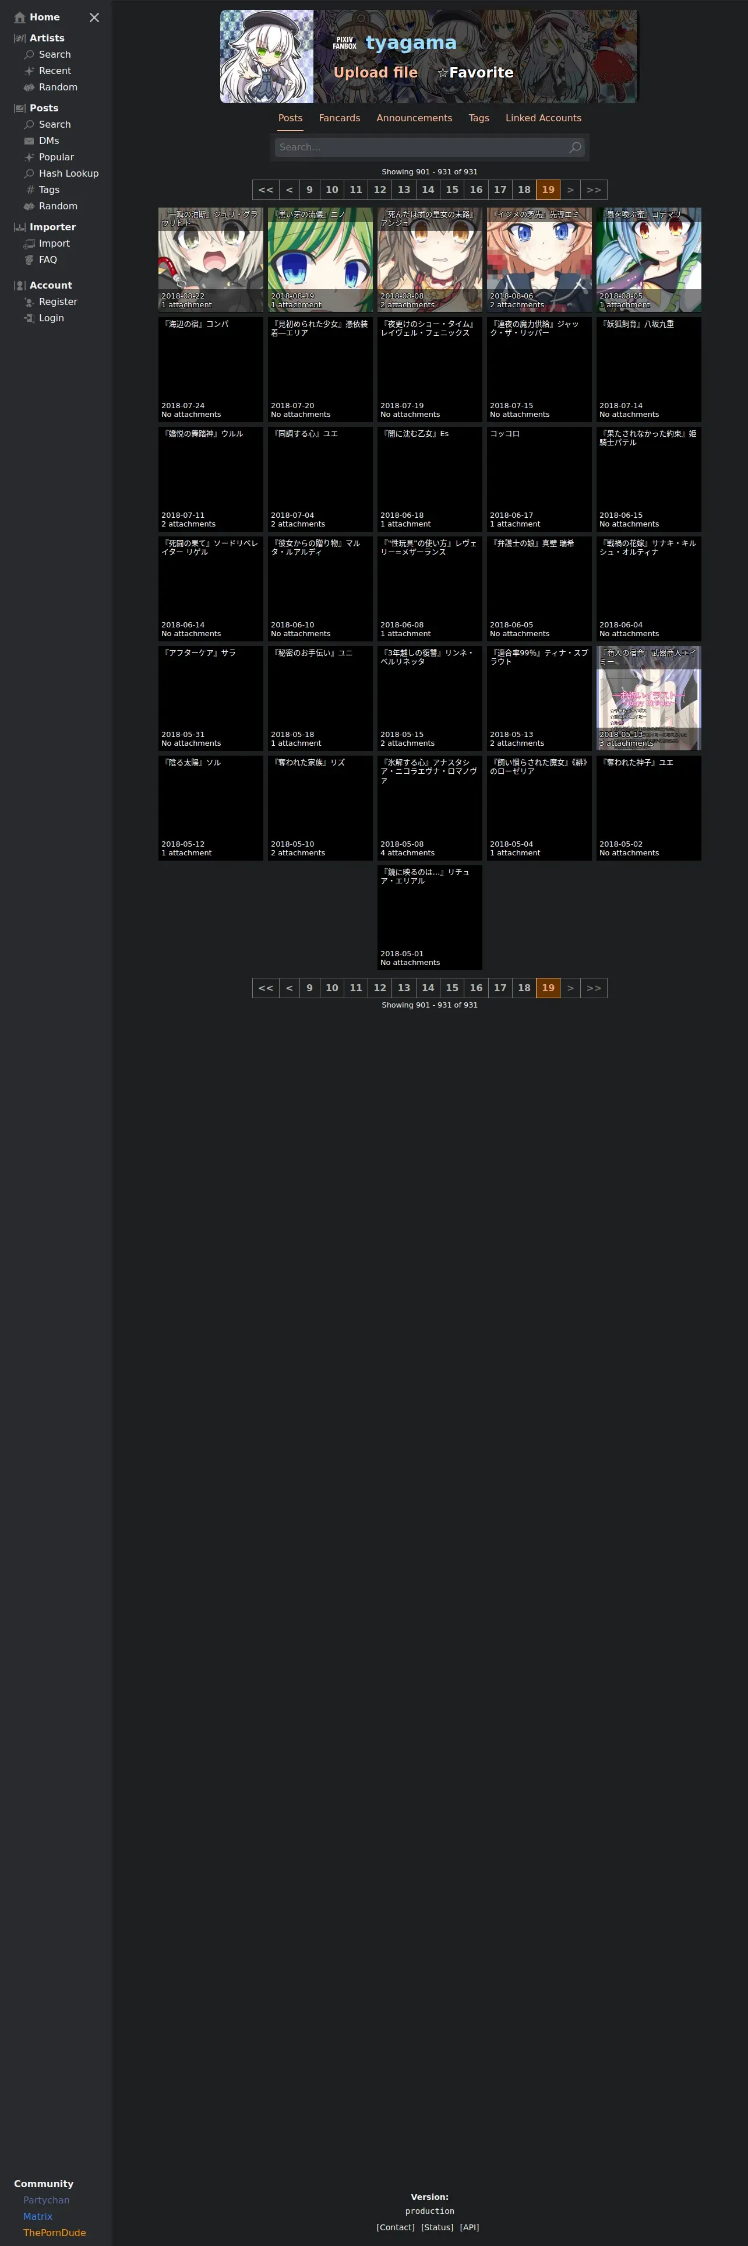Click the Posts Random dice icon
Screen dimensions: 748x2246
(x=30, y=206)
